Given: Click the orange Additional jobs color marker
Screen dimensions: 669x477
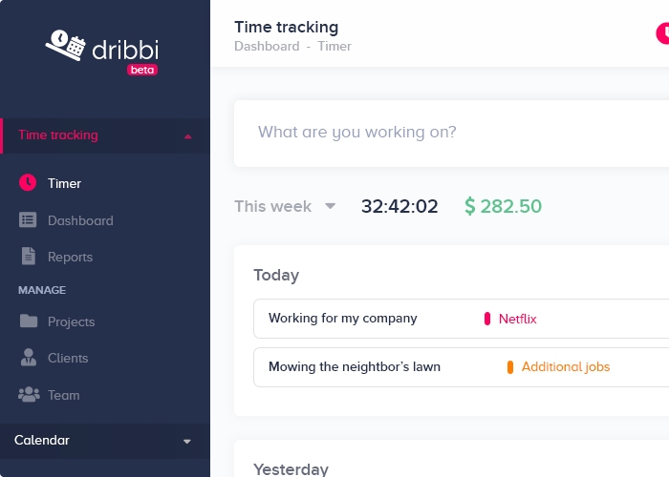Looking at the screenshot, I should (509, 367).
